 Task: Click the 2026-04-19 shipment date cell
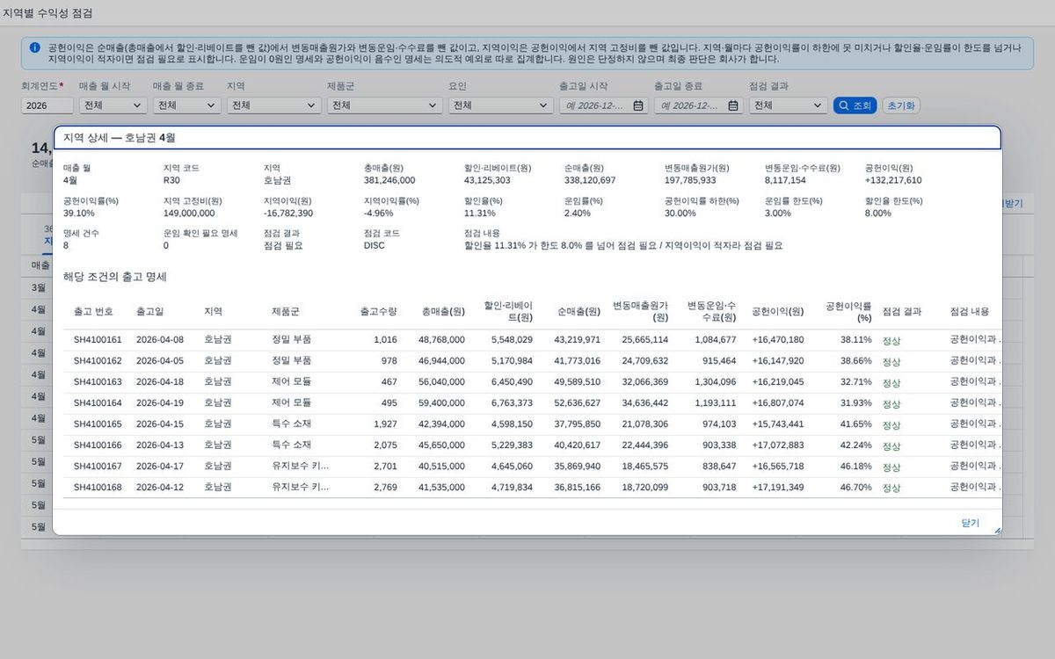pos(160,402)
